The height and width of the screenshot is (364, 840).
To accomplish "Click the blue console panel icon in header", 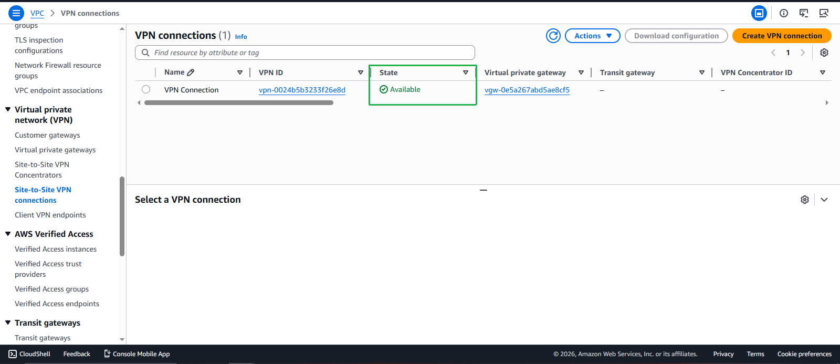I will tap(759, 13).
